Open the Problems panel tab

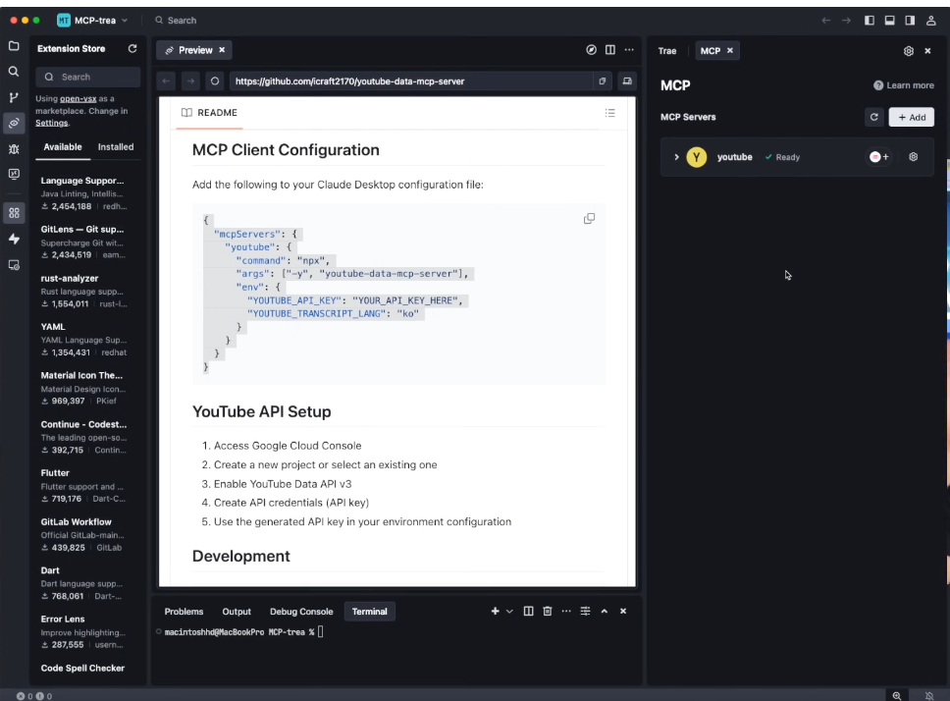click(x=184, y=611)
